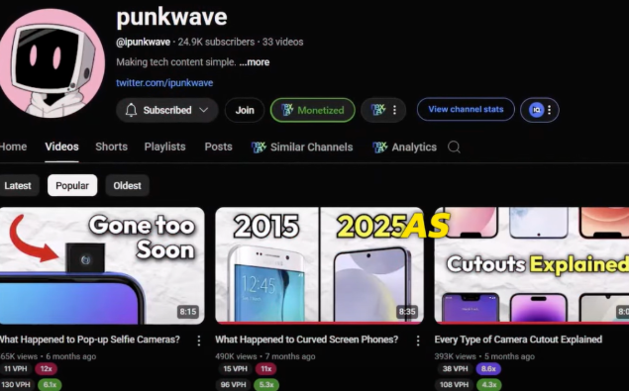This screenshot has width=629, height=391.
Task: Click the 11 VPH label
Action: point(16,369)
